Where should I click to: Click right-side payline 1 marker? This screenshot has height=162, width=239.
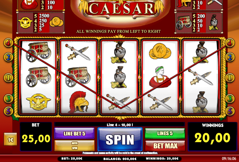(230, 78)
